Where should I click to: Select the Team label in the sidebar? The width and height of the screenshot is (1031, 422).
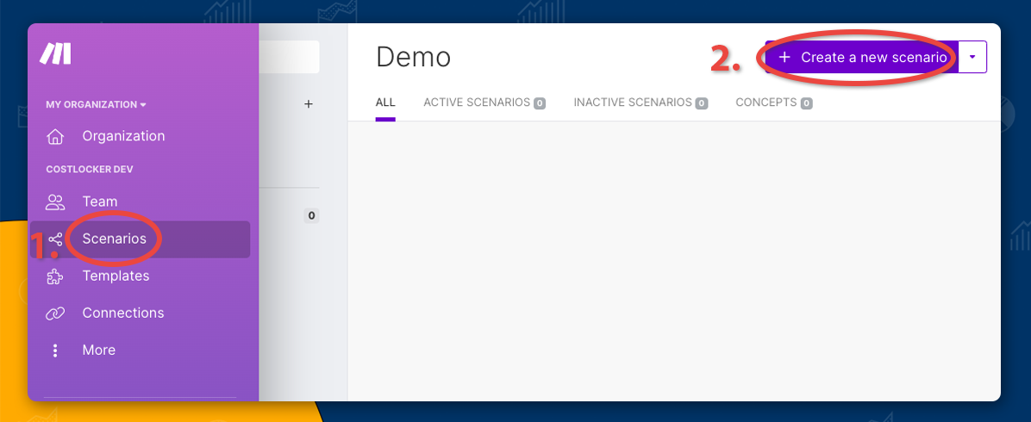pos(100,202)
